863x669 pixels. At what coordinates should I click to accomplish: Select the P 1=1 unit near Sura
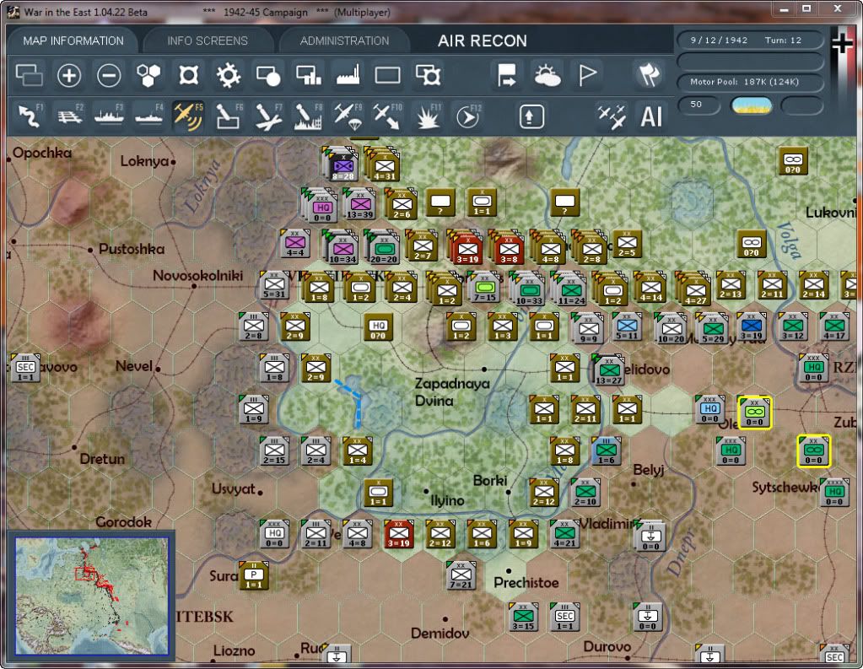pyautogui.click(x=254, y=576)
